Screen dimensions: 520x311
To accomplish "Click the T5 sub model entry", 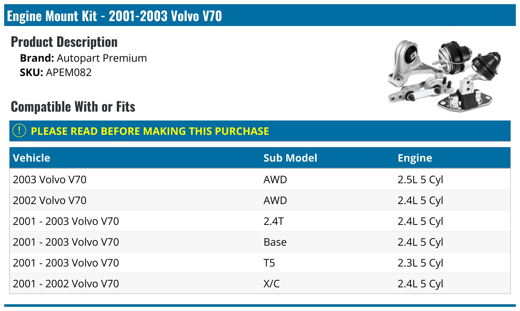I will pos(269,263).
